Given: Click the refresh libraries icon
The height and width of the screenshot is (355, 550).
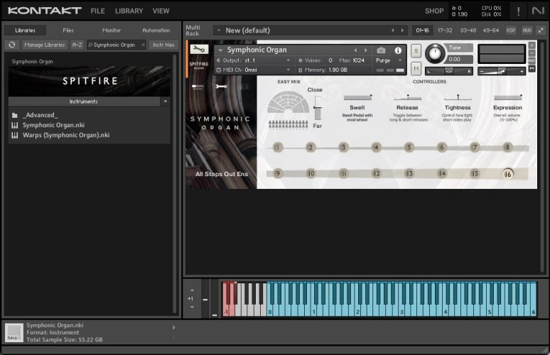Looking at the screenshot, I should point(11,45).
